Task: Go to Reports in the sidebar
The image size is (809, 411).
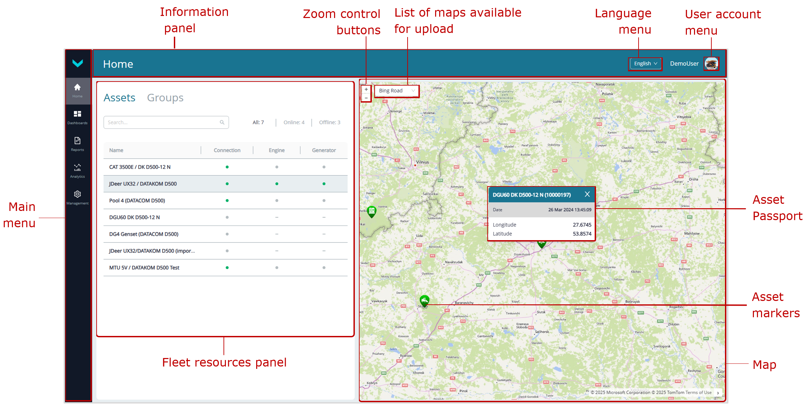Action: coord(77,144)
